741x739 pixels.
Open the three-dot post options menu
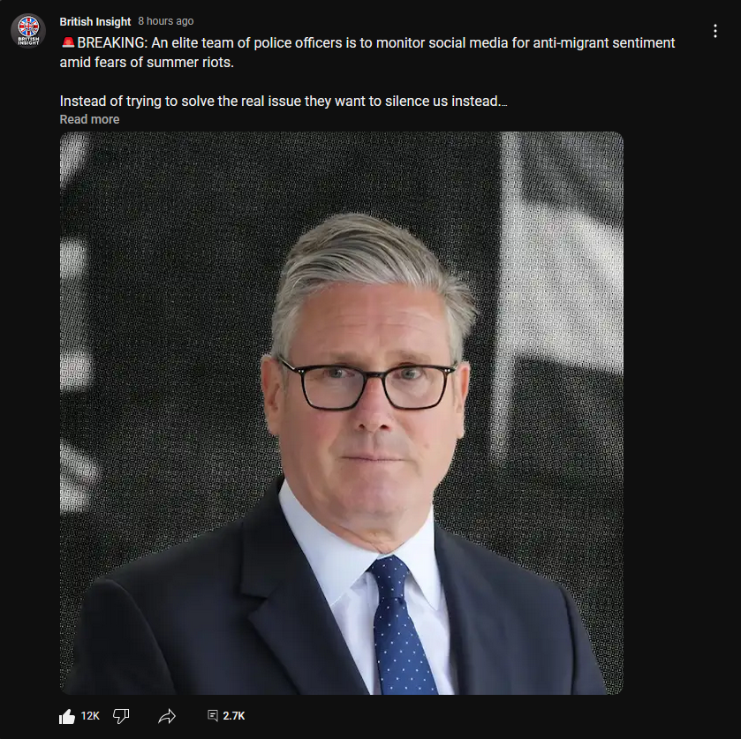click(x=715, y=31)
